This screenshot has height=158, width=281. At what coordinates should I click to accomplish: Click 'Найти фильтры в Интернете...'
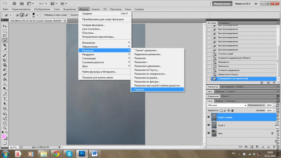point(99,72)
